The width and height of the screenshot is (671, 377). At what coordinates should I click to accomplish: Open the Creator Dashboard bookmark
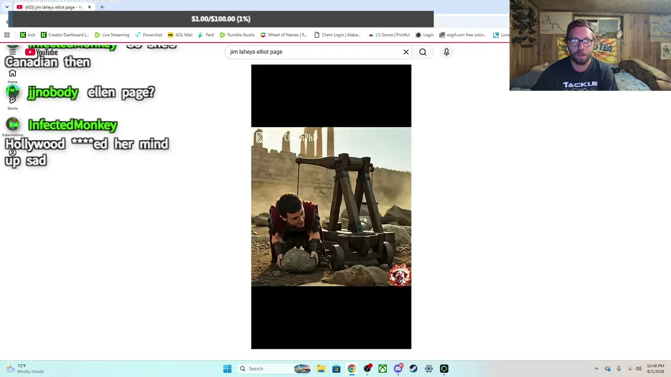pyautogui.click(x=65, y=35)
